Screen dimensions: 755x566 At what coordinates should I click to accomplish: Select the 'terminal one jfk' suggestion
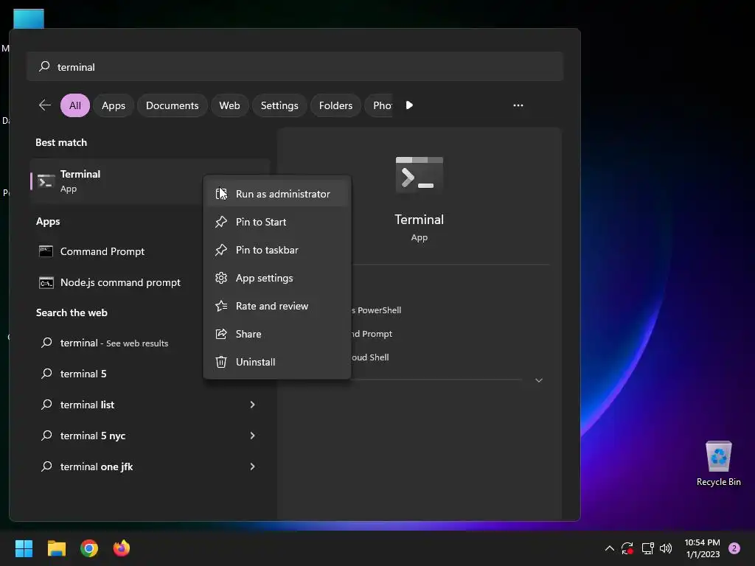pyautogui.click(x=150, y=466)
